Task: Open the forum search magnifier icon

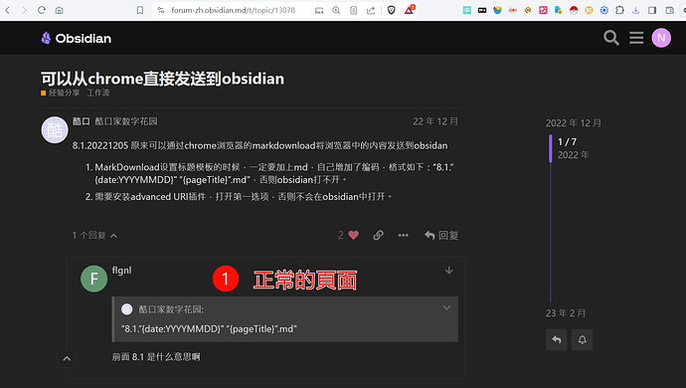Action: click(611, 38)
